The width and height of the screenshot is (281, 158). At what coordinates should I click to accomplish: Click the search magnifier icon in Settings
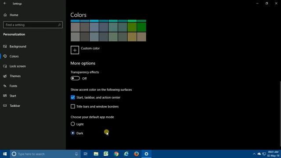[x=59, y=25]
